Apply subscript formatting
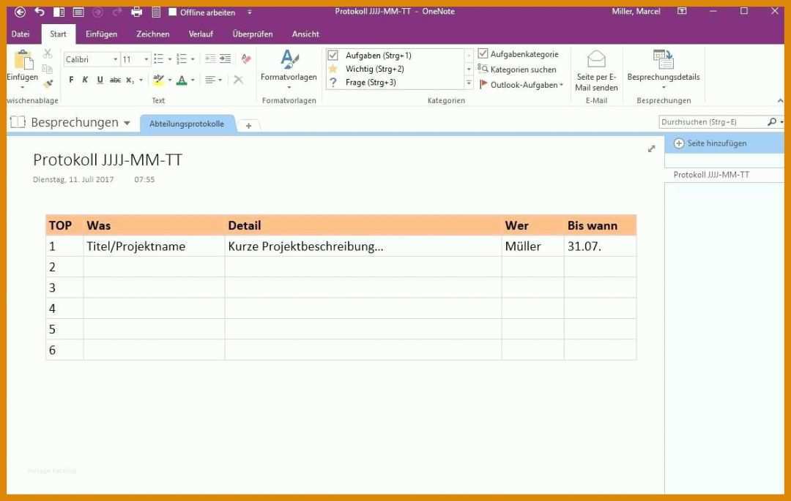The image size is (791, 501). tap(130, 80)
